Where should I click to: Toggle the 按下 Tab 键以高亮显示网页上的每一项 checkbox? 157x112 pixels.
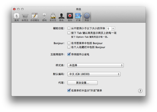pyautogui.click(x=69, y=33)
